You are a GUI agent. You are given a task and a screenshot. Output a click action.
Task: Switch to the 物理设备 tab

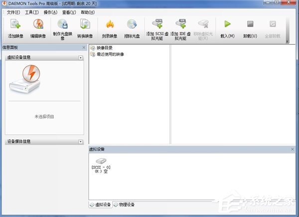124,205
